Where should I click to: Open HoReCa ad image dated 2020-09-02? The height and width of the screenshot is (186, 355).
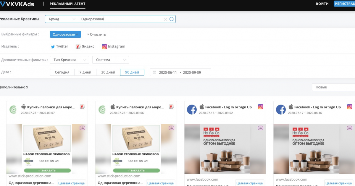click(225, 149)
